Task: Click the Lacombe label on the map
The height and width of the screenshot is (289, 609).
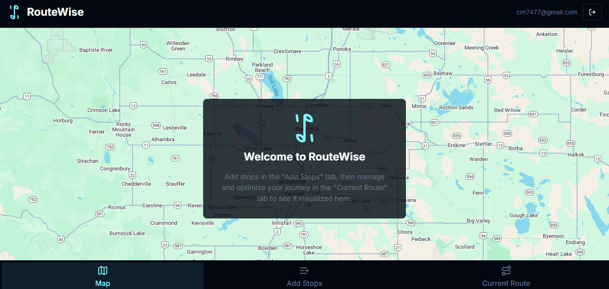Action: pos(317,105)
